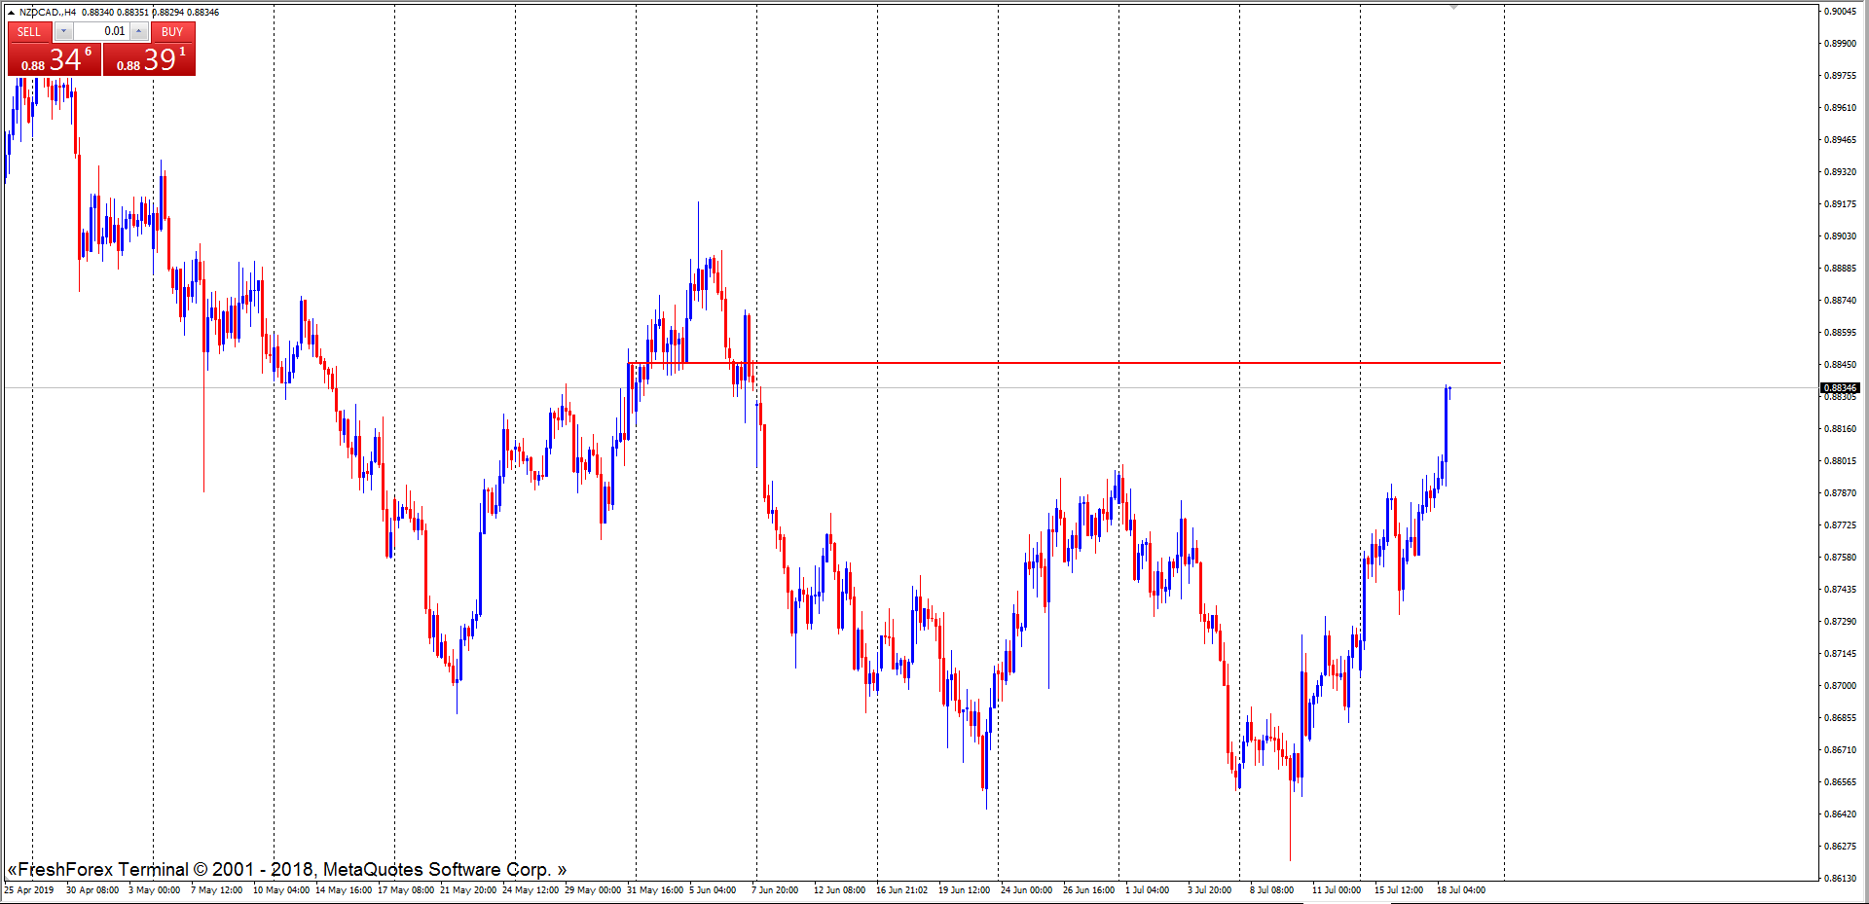Increase lot volume with up arrow
1869x904 pixels.
pyautogui.click(x=139, y=32)
